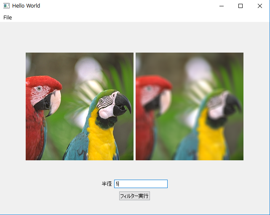The image size is (270, 215).
Task: Maximize the Hello World window
Action: pyautogui.click(x=241, y=6)
